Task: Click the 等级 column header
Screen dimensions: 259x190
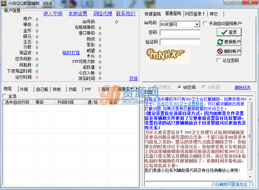Action: pyautogui.click(x=44, y=102)
